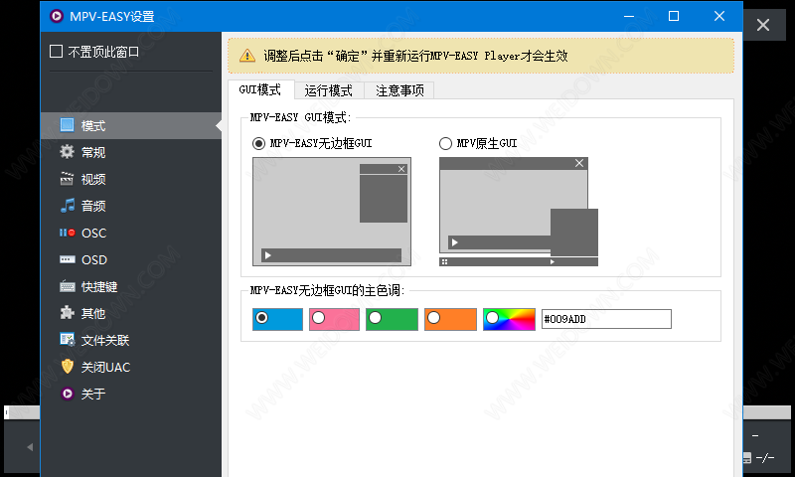Image resolution: width=795 pixels, height=477 pixels.
Task: Click the MPV-EASY title bar logo
Action: pos(57,16)
